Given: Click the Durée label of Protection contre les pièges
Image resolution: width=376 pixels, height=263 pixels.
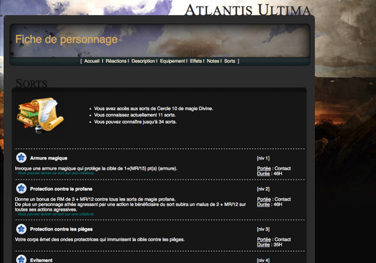Looking at the screenshot, I should pos(263,244).
